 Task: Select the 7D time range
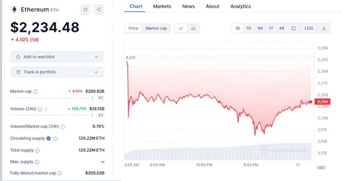click(x=248, y=28)
